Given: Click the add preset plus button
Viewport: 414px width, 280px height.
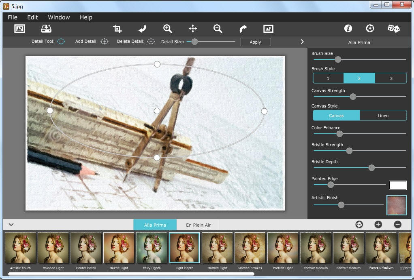Looking at the screenshot, I should (x=378, y=225).
